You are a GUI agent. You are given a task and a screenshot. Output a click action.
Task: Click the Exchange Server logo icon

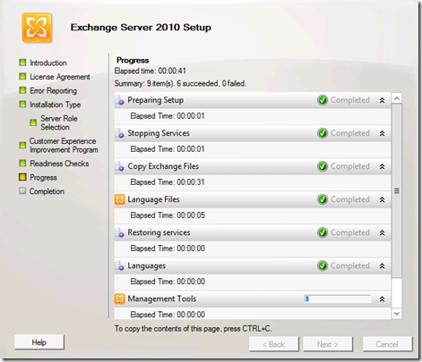coord(37,28)
